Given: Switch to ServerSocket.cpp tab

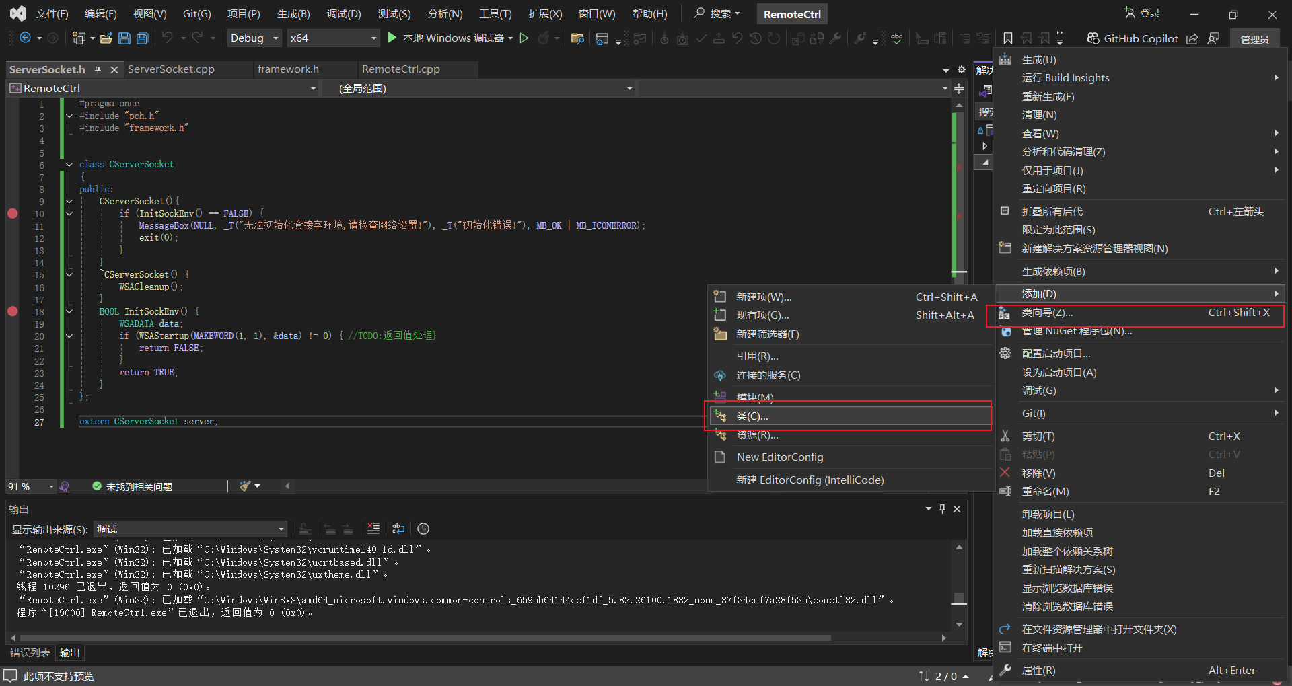Looking at the screenshot, I should coord(171,69).
